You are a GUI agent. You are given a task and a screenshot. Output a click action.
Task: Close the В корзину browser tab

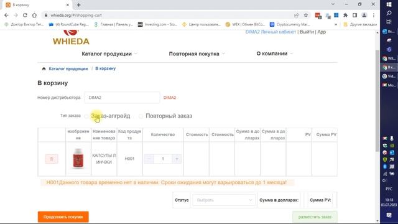tap(68, 5)
